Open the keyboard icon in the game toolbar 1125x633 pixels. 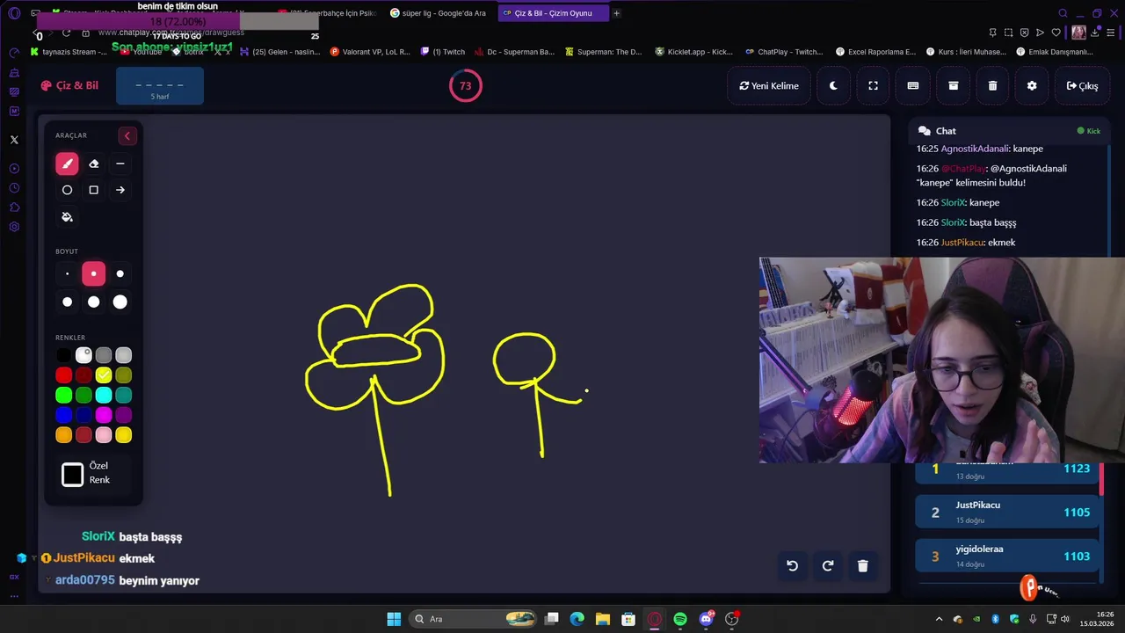[913, 86]
